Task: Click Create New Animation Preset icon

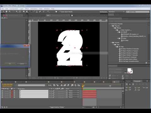Action: coord(146,63)
